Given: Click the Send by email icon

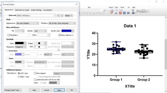Looking at the screenshot, I should tap(121, 10).
